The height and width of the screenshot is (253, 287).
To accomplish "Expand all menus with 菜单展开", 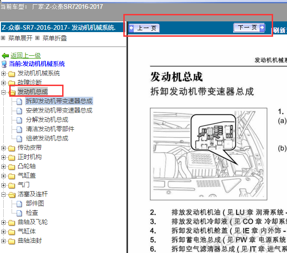I will coord(20,38).
